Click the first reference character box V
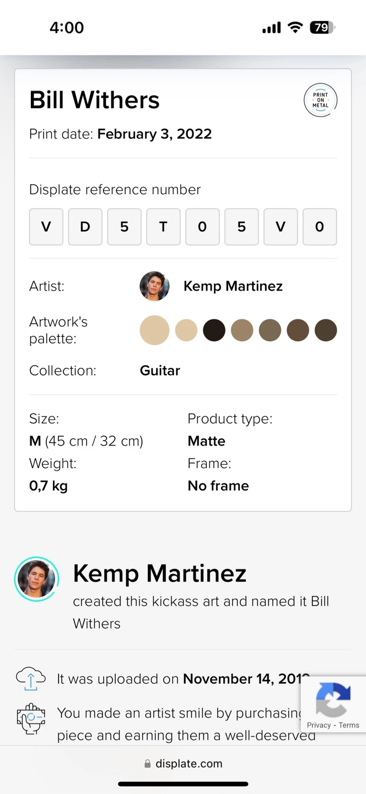 coord(46,227)
